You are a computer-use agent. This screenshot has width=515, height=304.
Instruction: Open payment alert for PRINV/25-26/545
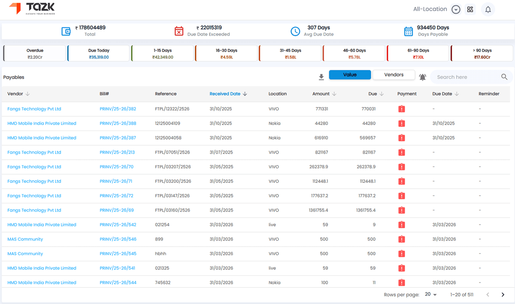402,254
